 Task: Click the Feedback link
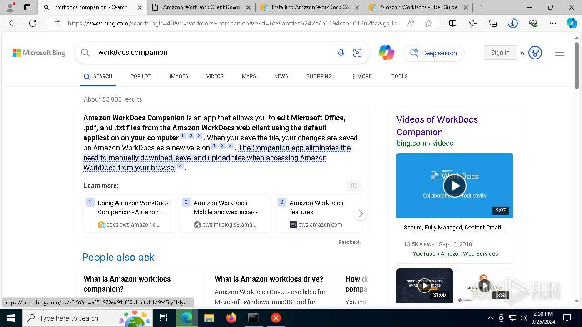click(x=349, y=242)
